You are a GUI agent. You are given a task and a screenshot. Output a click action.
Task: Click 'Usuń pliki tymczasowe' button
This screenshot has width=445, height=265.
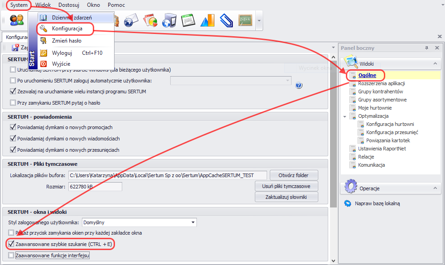click(x=286, y=186)
